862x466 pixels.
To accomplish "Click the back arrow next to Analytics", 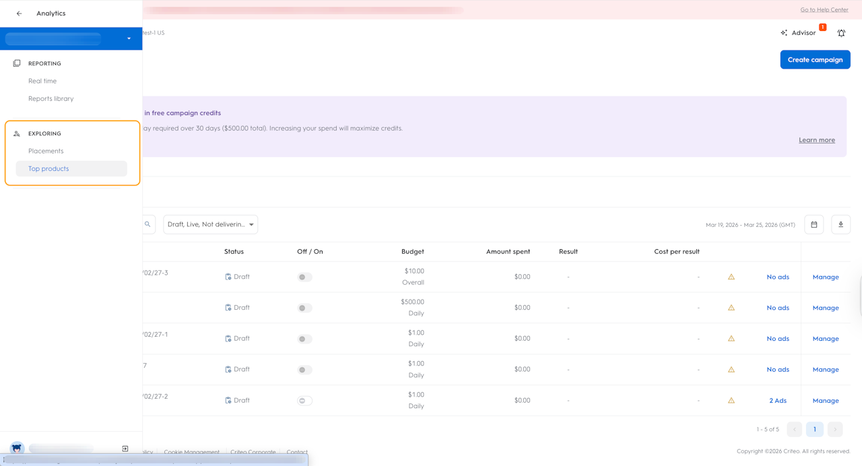I will click(x=19, y=13).
